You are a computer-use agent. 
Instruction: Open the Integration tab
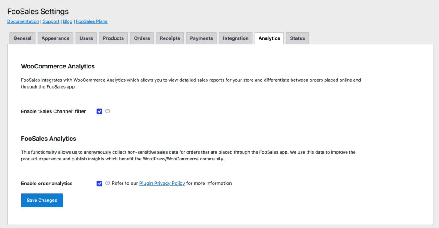(235, 38)
